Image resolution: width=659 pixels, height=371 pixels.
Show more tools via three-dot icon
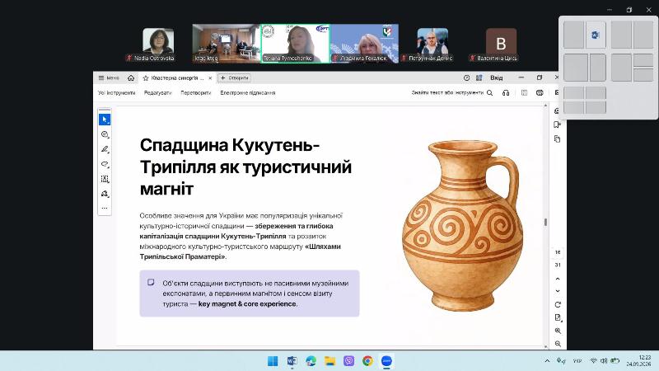point(105,208)
